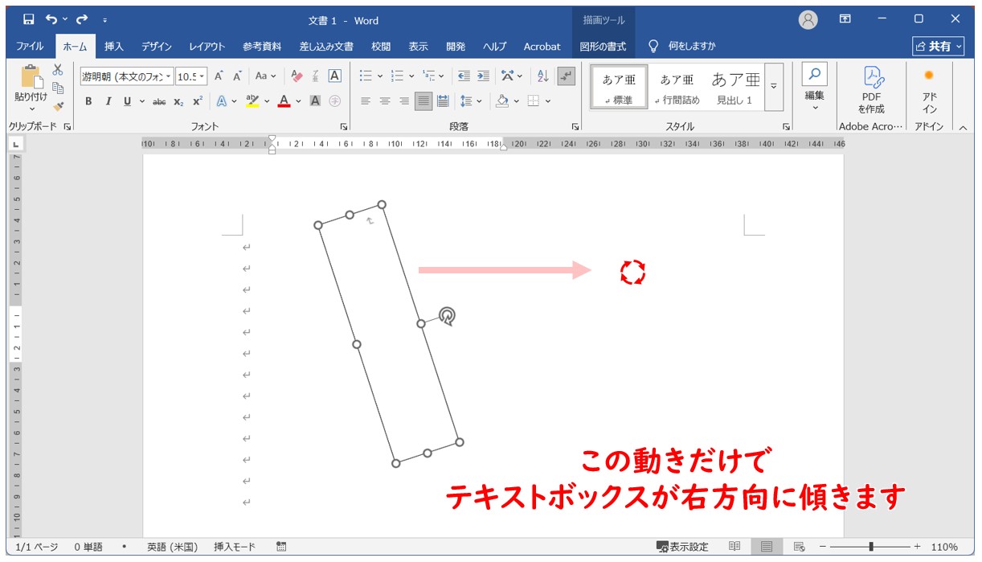Click the Copy icon in clipboard group
The width and height of the screenshot is (982, 562).
(58, 88)
